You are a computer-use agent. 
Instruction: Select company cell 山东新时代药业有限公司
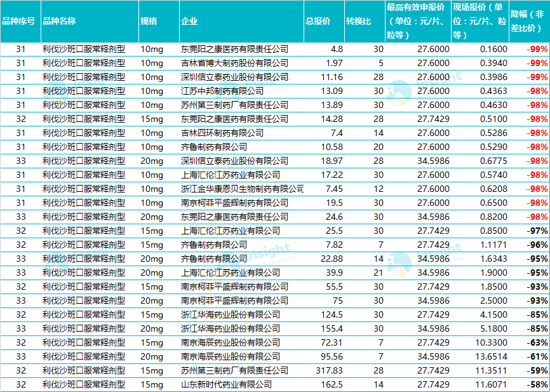coord(226,384)
